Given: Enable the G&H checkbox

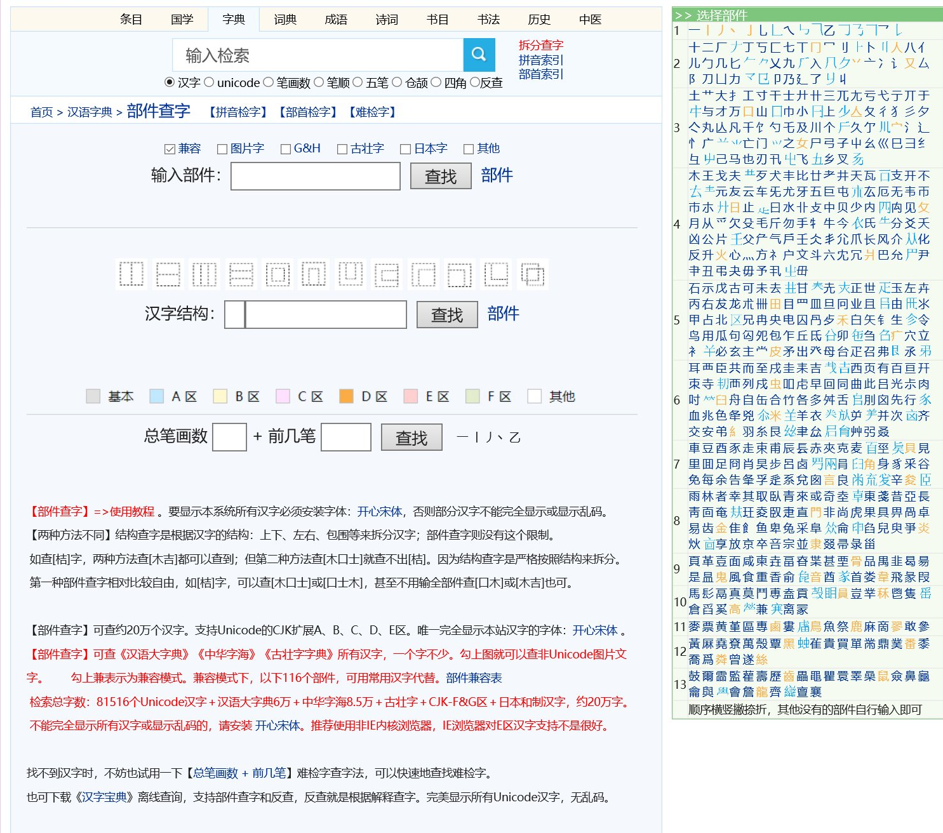Looking at the screenshot, I should pos(286,149).
